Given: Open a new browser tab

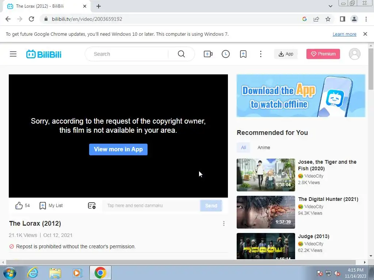Looking at the screenshot, I should 99,6.
